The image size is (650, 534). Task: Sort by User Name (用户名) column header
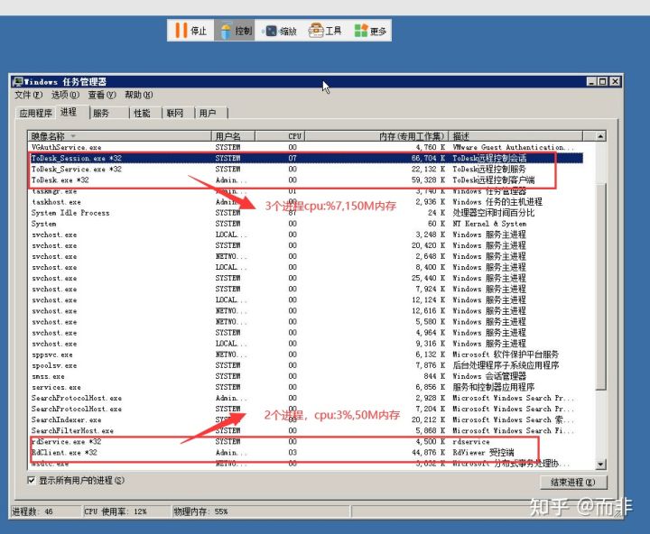tap(233, 136)
